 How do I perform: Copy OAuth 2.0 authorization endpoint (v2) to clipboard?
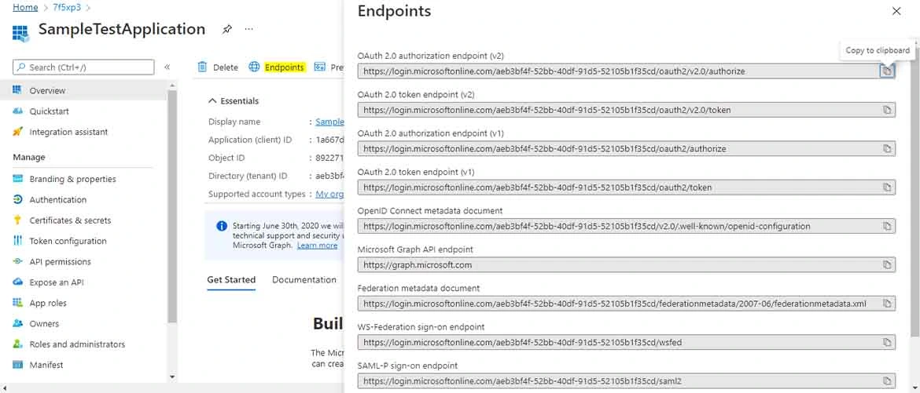point(887,71)
